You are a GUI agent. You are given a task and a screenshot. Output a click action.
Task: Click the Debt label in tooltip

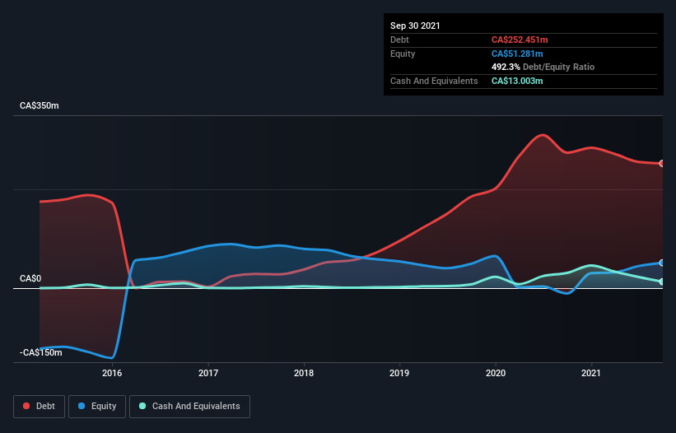(399, 40)
